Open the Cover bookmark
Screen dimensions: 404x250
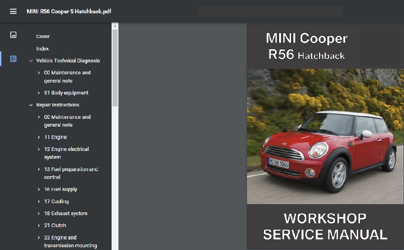(43, 36)
